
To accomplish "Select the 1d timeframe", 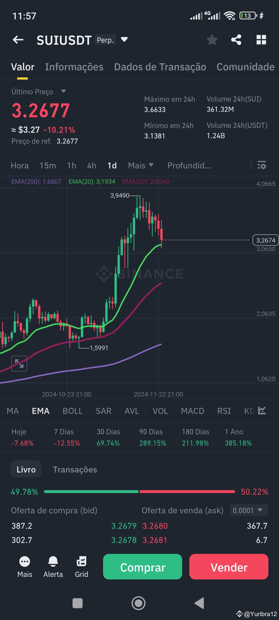I will [112, 165].
